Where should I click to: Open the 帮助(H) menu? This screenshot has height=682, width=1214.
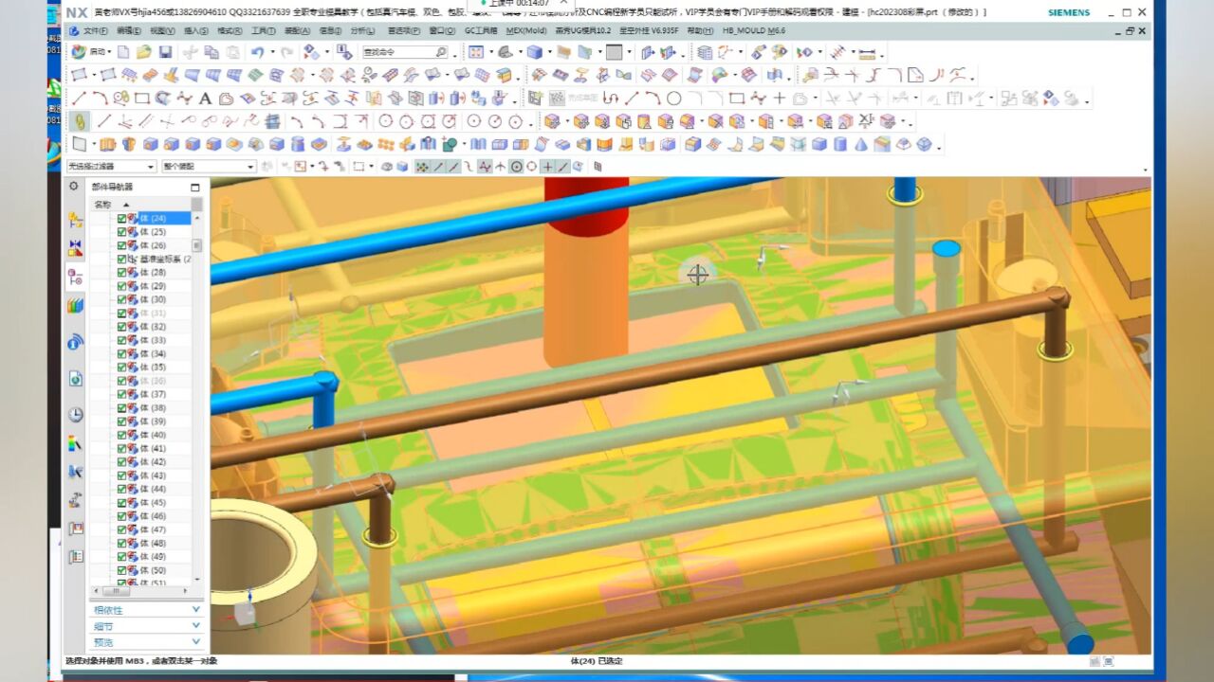(x=699, y=30)
